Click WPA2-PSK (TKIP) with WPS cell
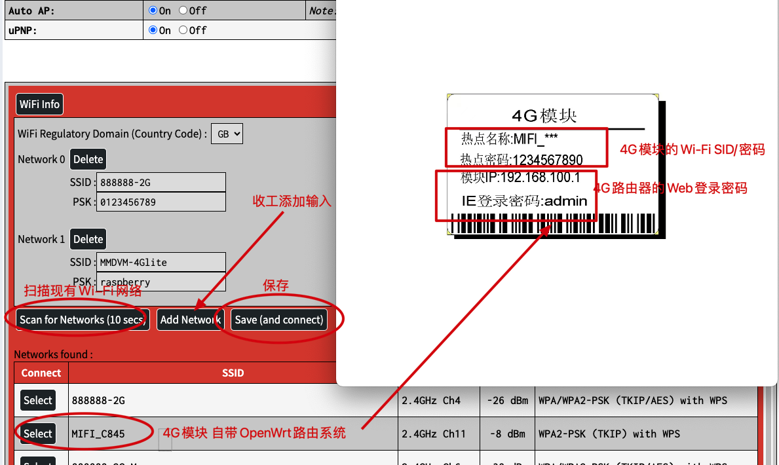This screenshot has height=465, width=779. (x=647, y=434)
